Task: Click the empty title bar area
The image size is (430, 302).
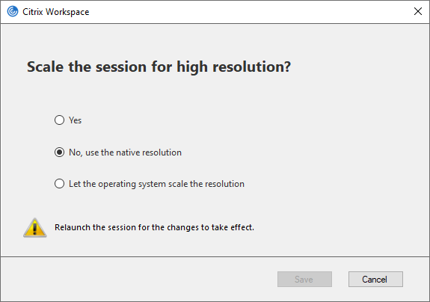Action: point(247,12)
